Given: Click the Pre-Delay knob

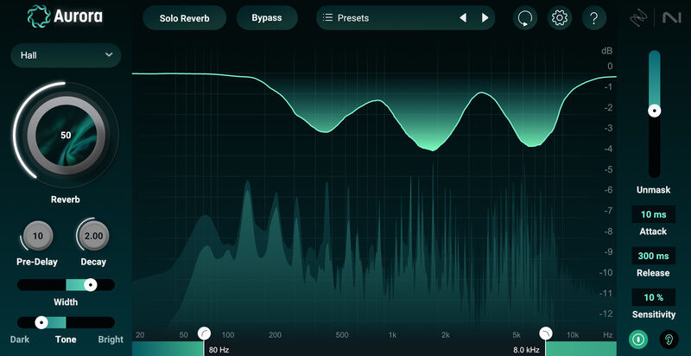Looking at the screenshot, I should 38,236.
